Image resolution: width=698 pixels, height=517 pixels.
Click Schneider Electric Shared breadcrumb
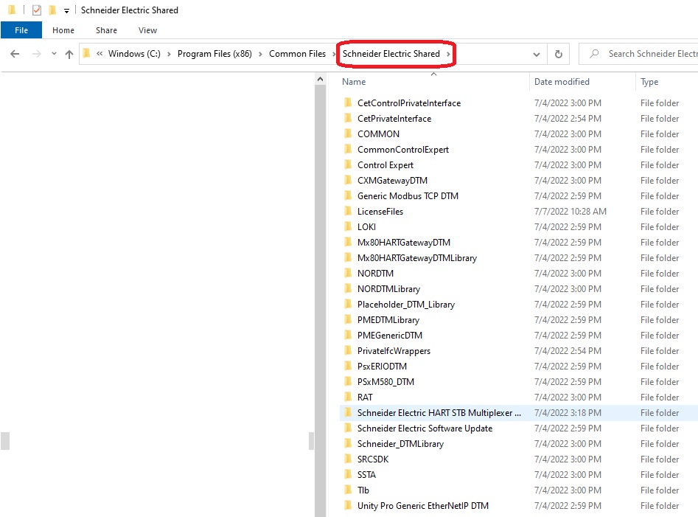[x=391, y=54]
